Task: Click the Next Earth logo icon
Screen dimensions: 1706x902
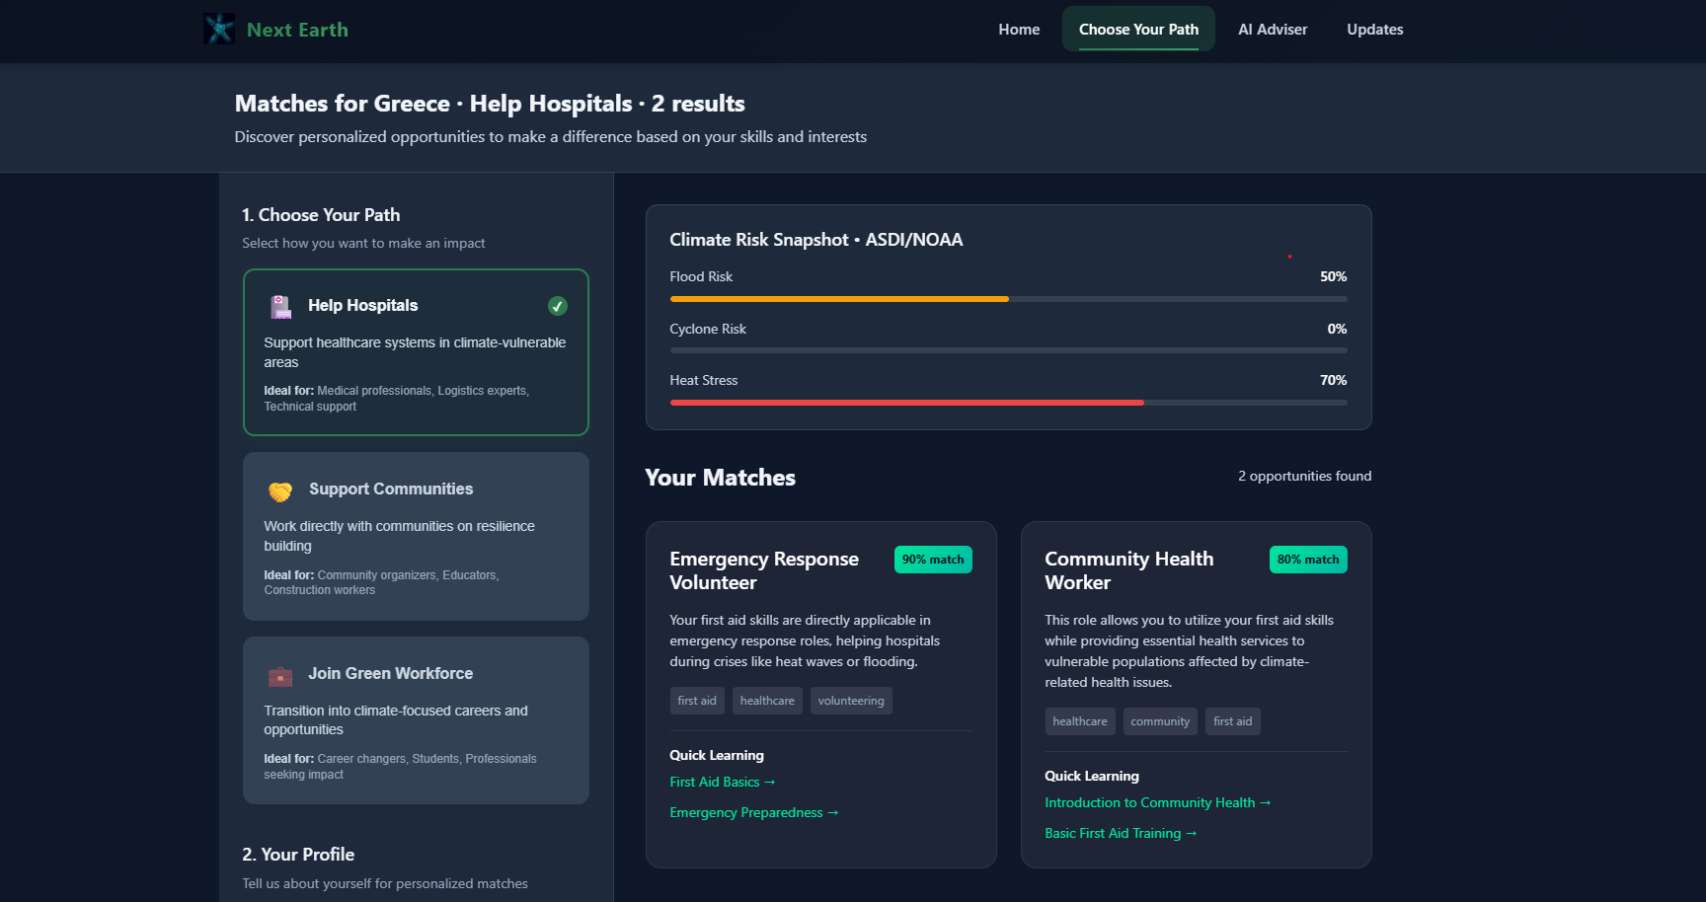Action: pyautogui.click(x=219, y=29)
